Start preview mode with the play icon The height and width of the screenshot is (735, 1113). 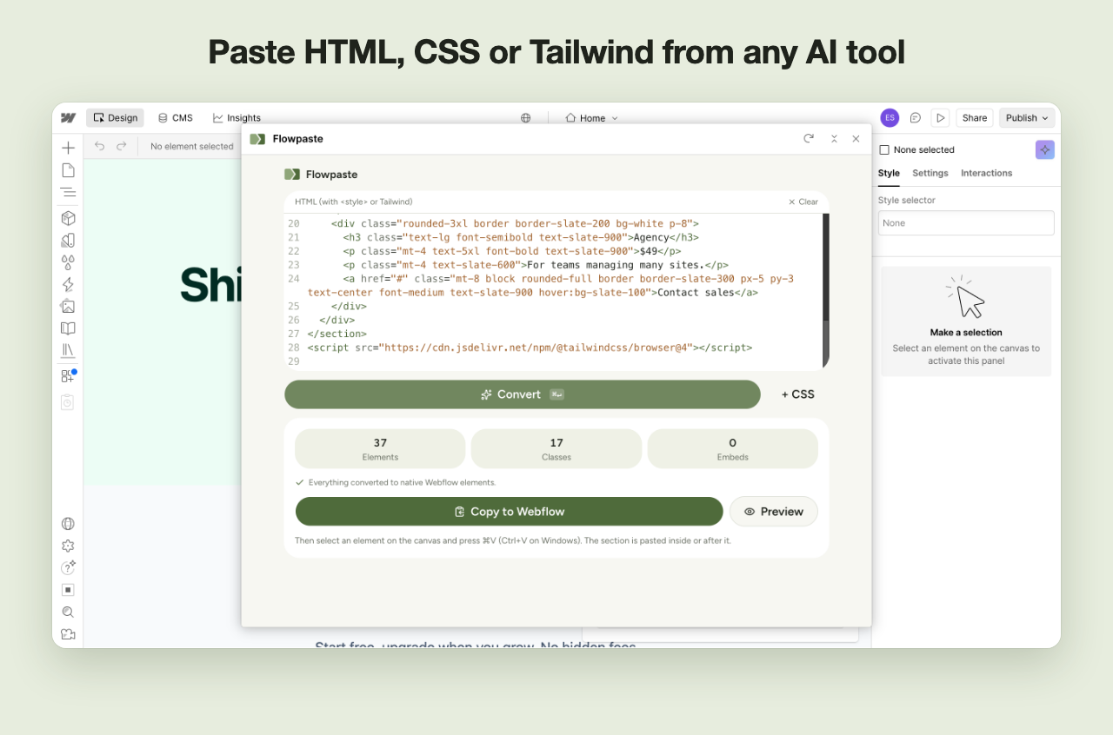click(x=940, y=118)
